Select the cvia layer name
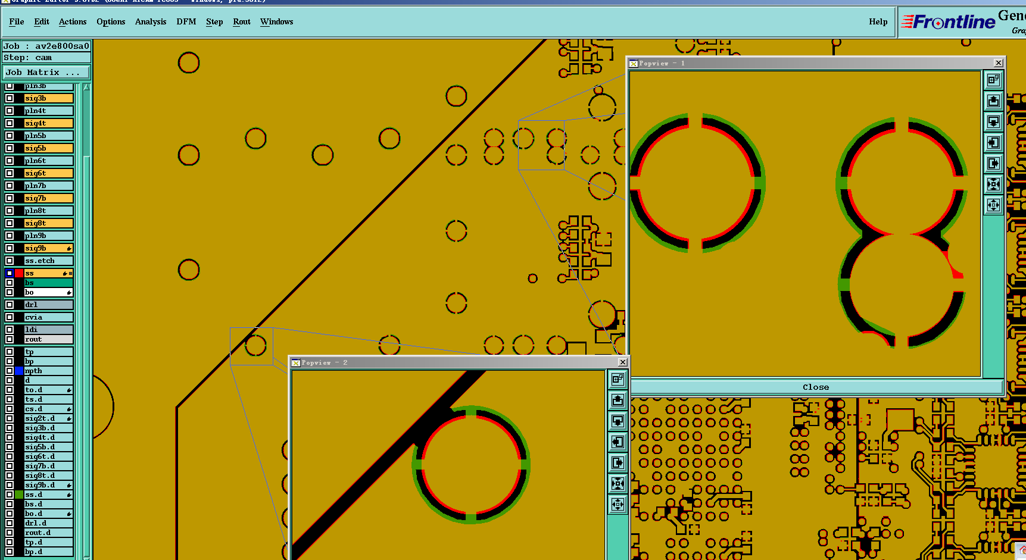The image size is (1026, 560). coord(48,317)
